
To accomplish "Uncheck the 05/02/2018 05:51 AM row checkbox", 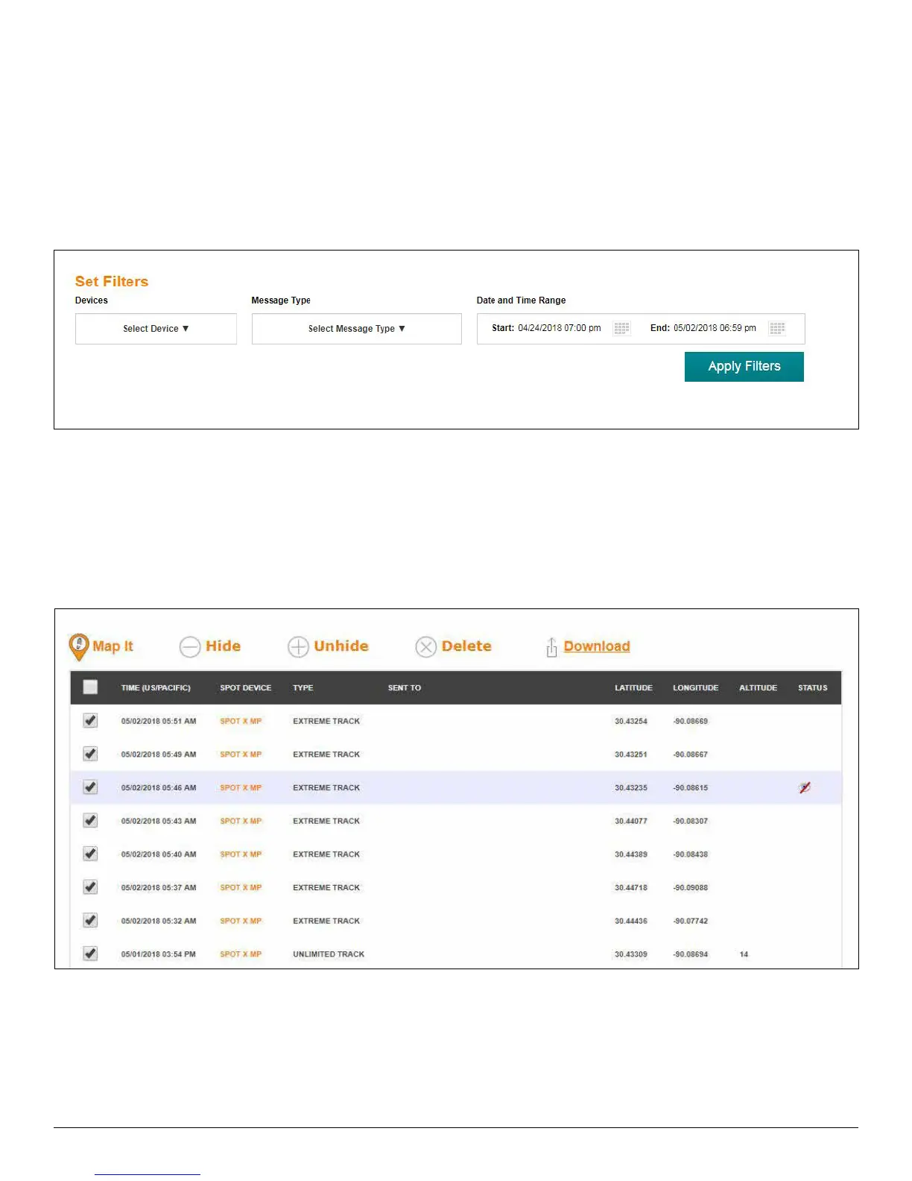I will coord(90,720).
